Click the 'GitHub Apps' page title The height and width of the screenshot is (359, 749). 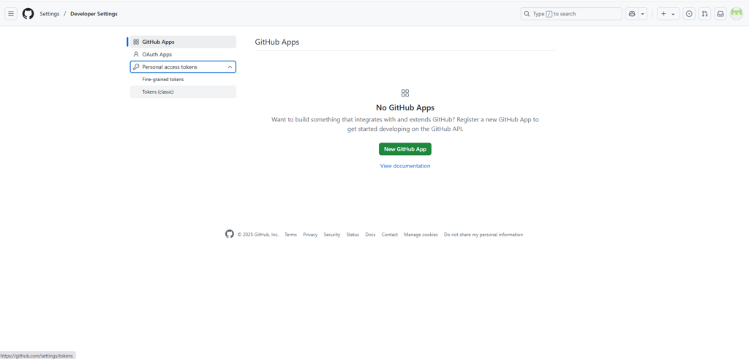coord(277,42)
